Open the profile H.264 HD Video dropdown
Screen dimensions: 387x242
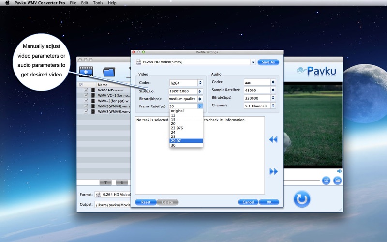[x=253, y=62]
